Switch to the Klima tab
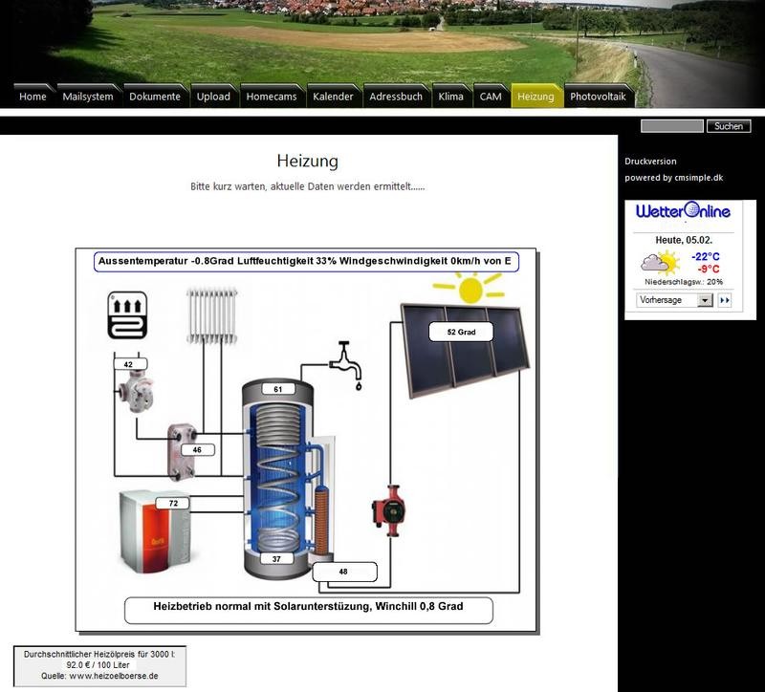765x692 pixels. [x=450, y=97]
